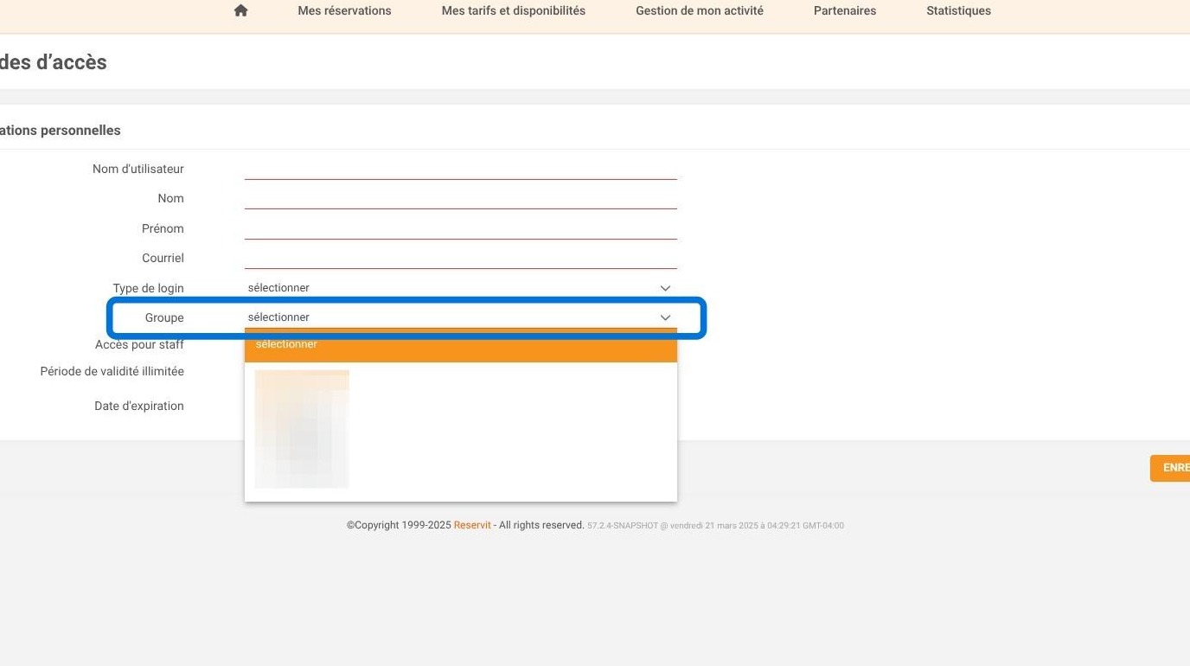This screenshot has width=1190, height=666.
Task: Click the Type de login chevron arrow
Action: [x=665, y=288]
